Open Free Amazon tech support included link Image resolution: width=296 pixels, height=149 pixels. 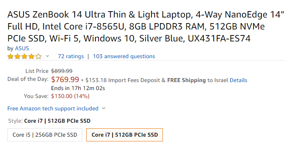pyautogui.click(x=53, y=108)
